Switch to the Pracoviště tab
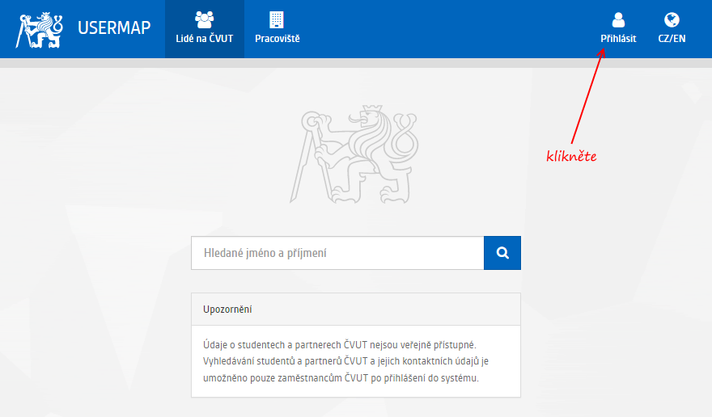This screenshot has width=712, height=417. tap(277, 29)
